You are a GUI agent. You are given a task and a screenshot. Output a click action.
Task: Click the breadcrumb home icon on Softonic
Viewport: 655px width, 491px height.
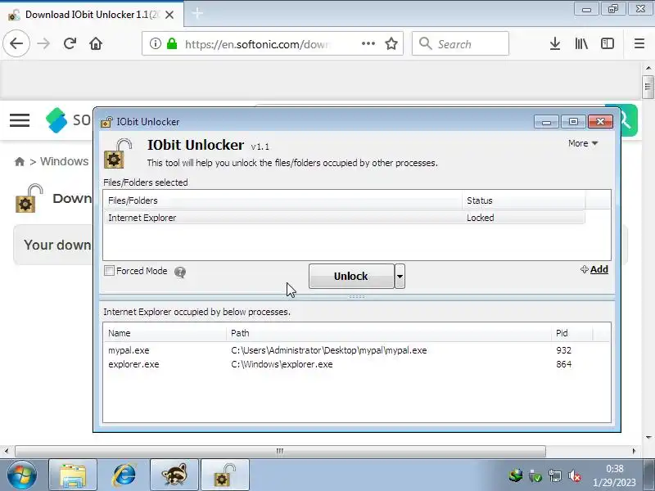pos(19,161)
